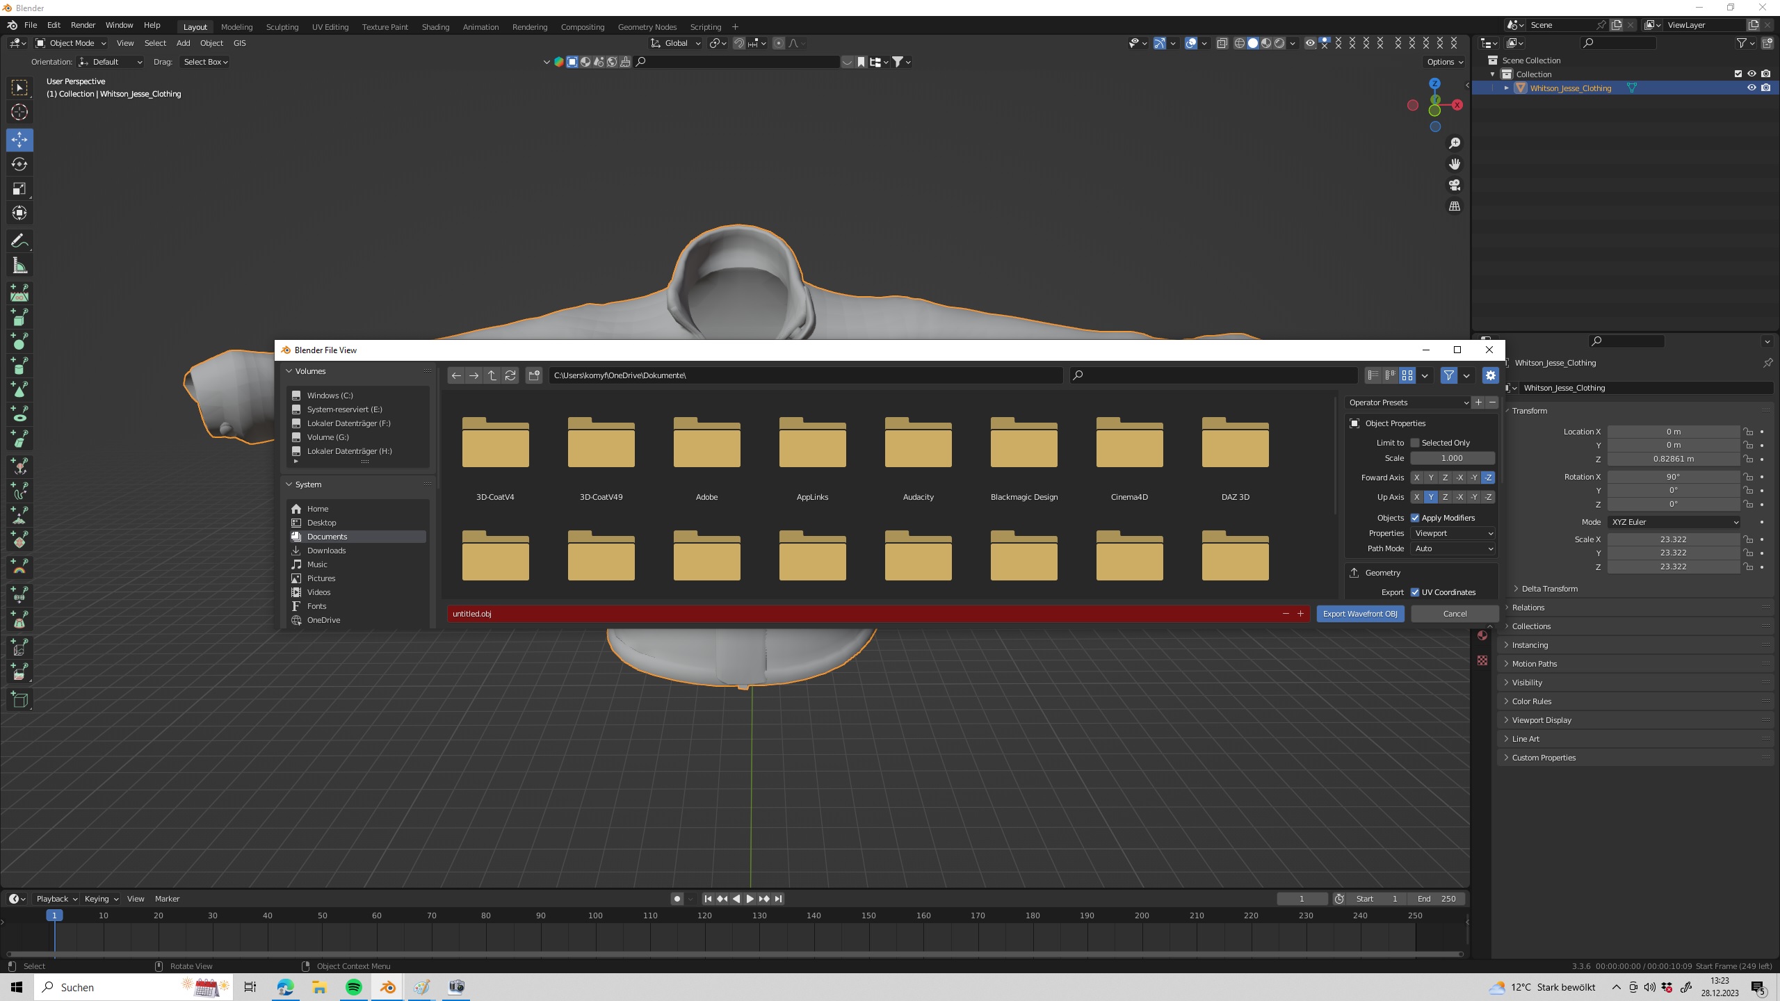Open the Render menu
This screenshot has width=1780, height=1001.
tap(83, 25)
